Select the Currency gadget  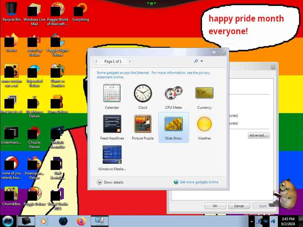pos(204,97)
